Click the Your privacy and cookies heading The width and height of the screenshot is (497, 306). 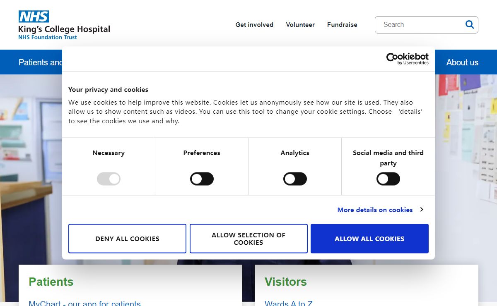(108, 89)
